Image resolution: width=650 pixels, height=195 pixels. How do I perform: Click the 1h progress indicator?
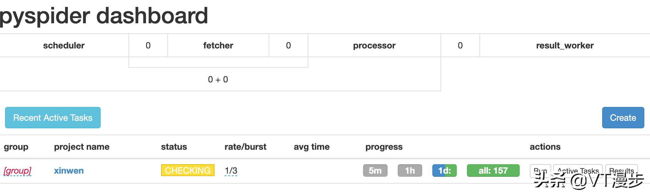coord(410,170)
